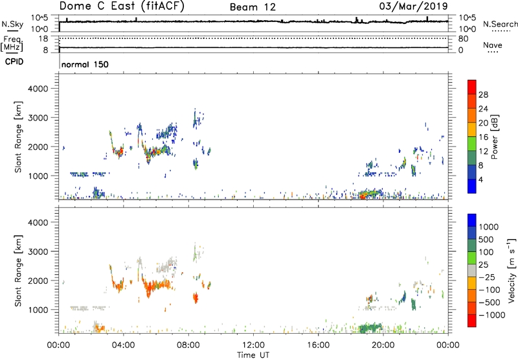Image resolution: width=518 pixels, height=359 pixels.
Task: Click the '-25' velocity scale value
Action: [488, 277]
